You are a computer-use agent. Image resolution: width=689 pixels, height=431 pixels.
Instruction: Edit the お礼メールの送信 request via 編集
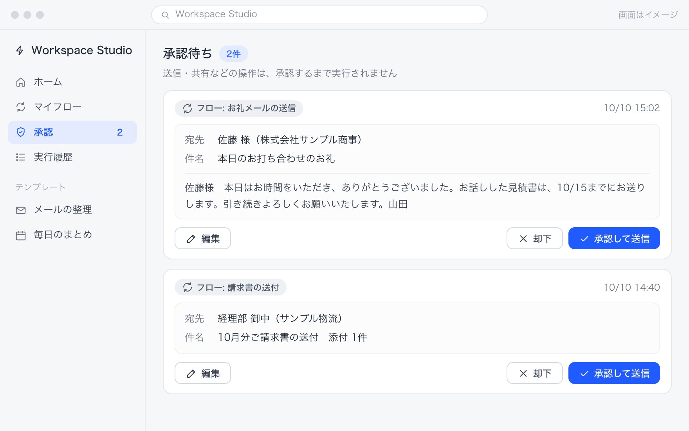(203, 238)
